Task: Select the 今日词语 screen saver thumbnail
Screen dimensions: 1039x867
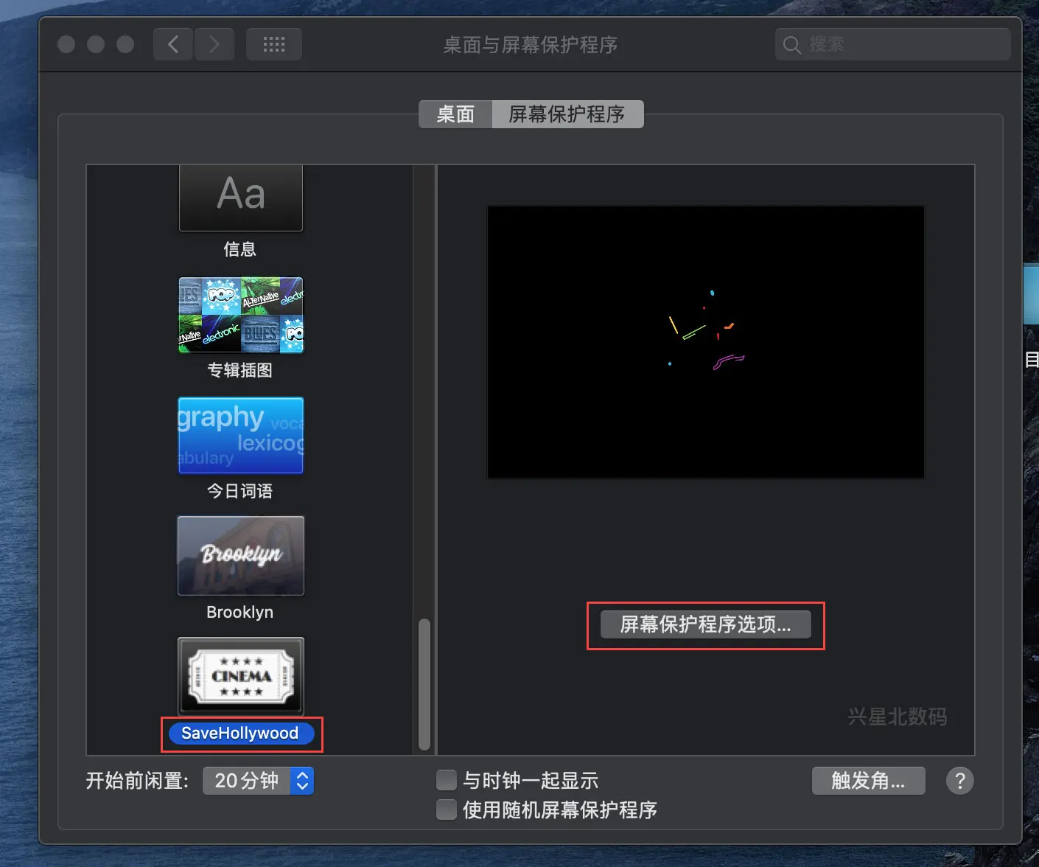Action: pyautogui.click(x=241, y=435)
